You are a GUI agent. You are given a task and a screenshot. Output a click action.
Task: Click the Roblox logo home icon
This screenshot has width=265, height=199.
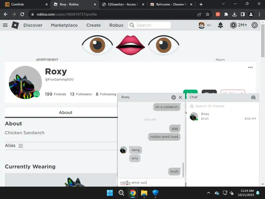pos(15,25)
